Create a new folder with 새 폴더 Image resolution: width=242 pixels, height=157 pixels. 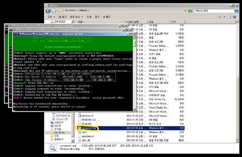pos(107,17)
